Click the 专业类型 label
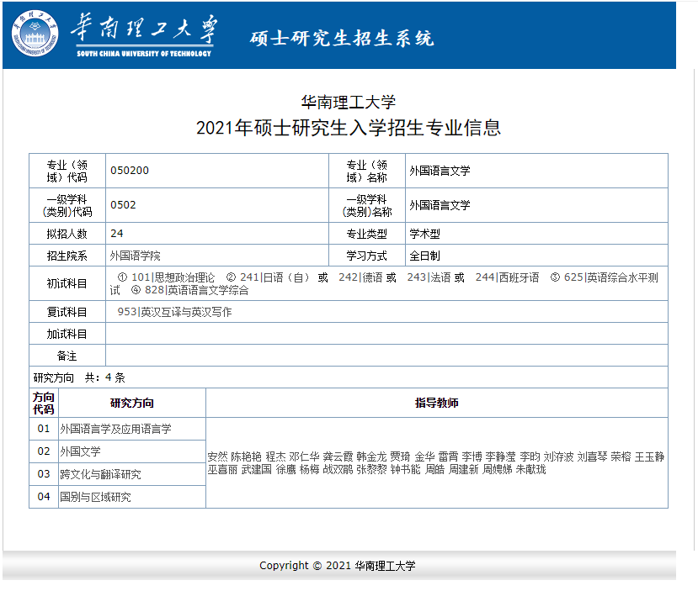 367,234
